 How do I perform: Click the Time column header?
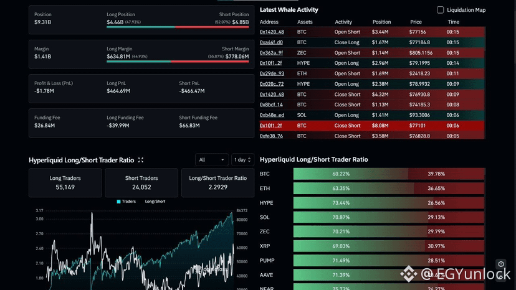coord(453,22)
